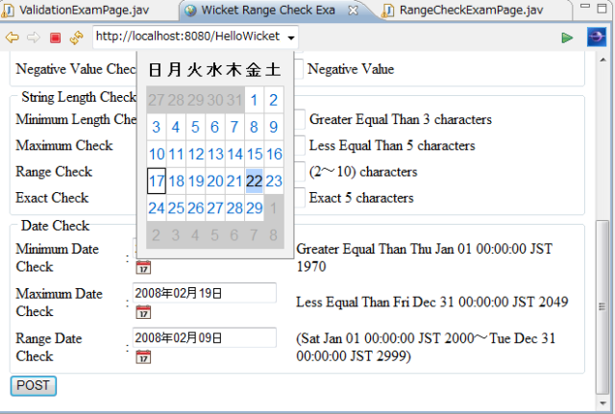Choose day 29 in the calendar popup

tap(255, 208)
